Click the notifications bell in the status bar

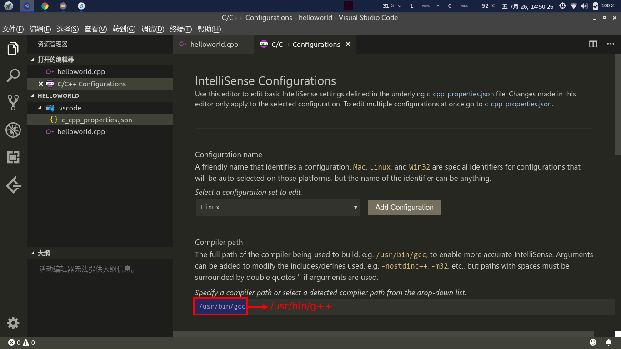coord(609,342)
